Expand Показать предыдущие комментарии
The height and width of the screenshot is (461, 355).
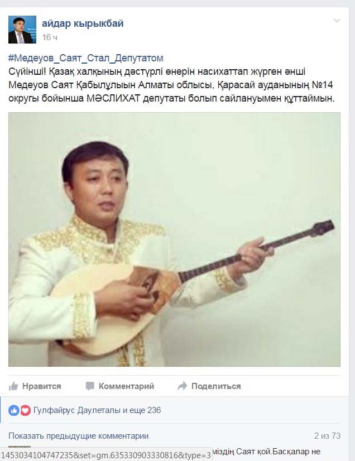pyautogui.click(x=79, y=436)
